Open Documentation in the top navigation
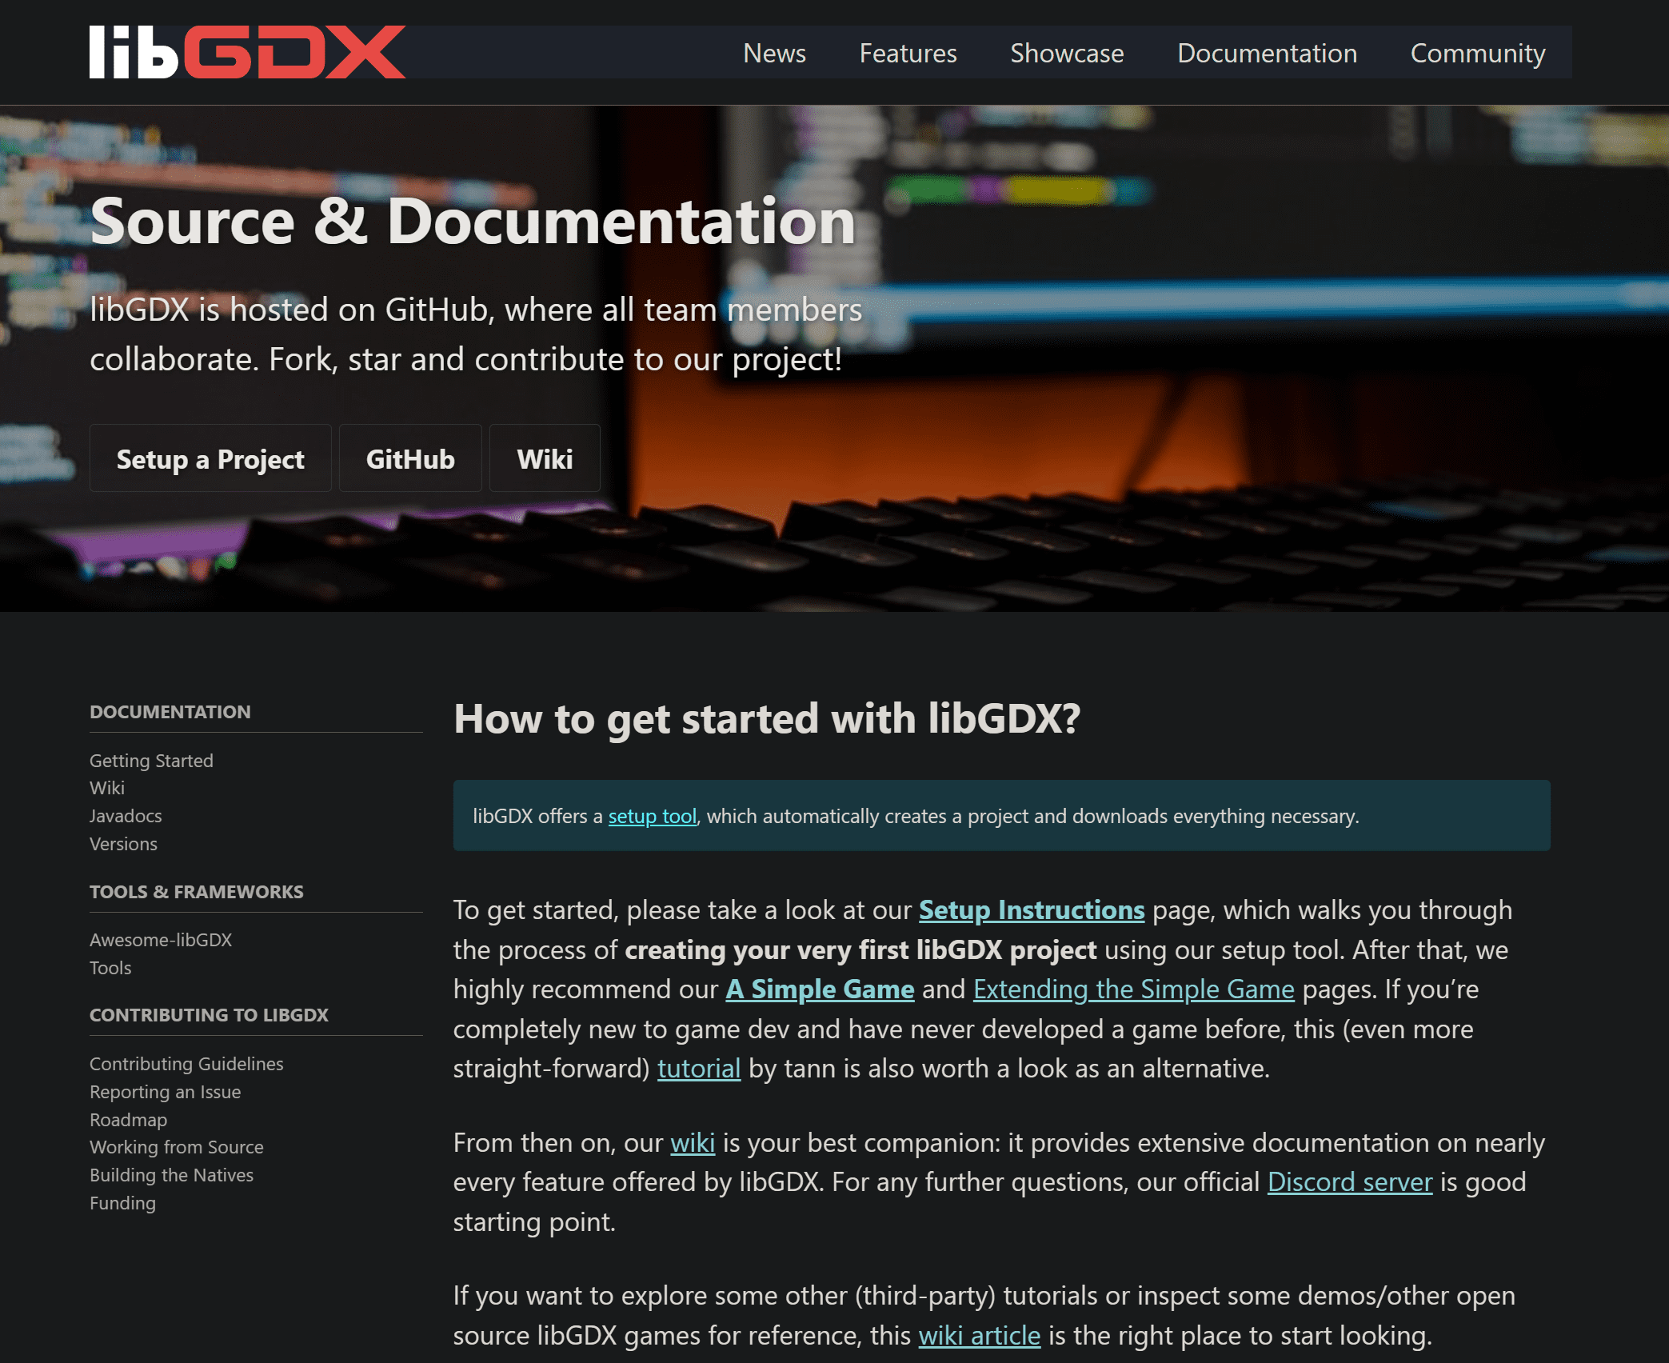Image resolution: width=1669 pixels, height=1363 pixels. point(1267,53)
